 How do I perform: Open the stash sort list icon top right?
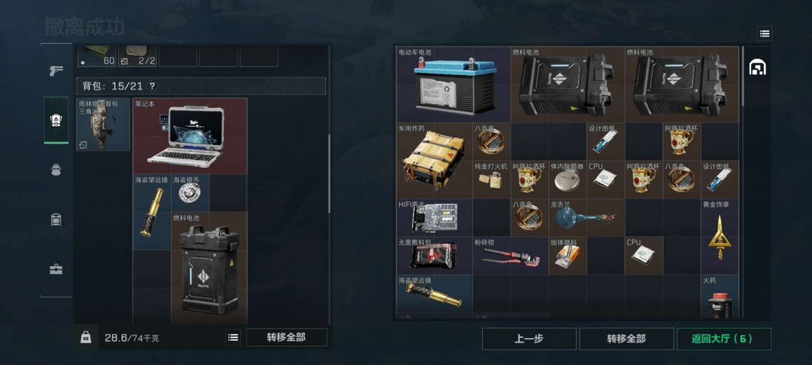coord(765,34)
